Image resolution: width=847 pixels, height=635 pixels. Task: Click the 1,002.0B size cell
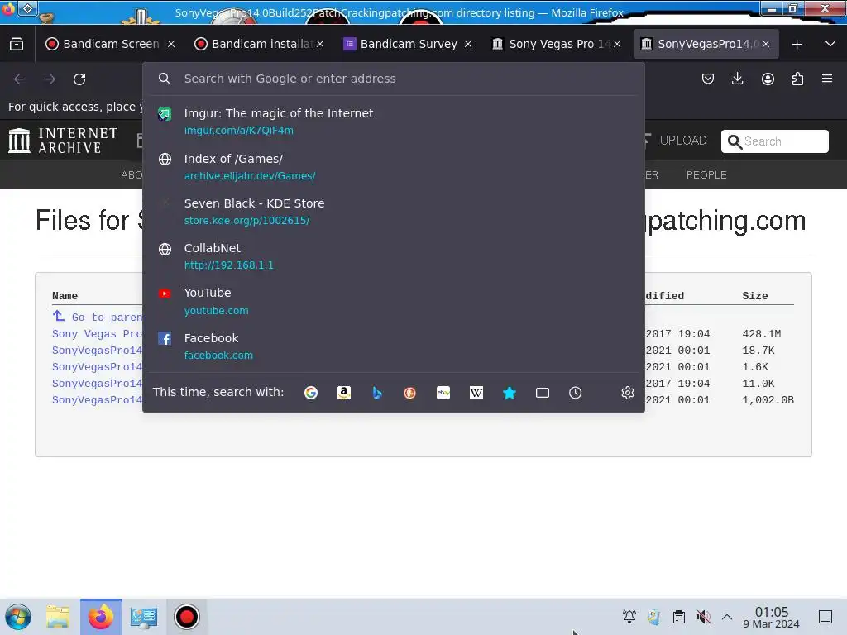pos(768,400)
